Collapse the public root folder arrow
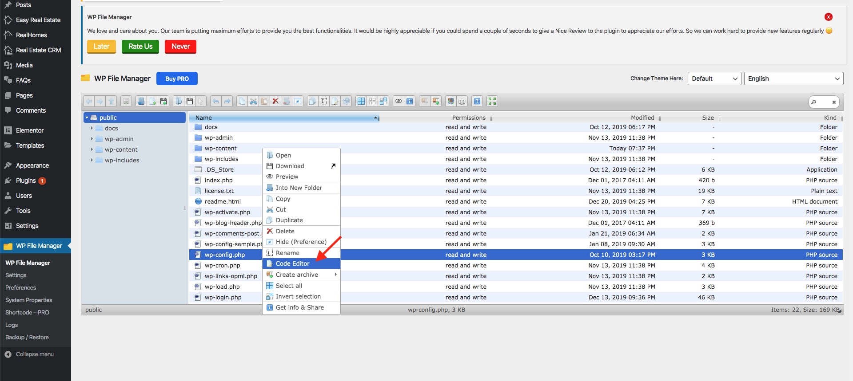 (x=87, y=118)
